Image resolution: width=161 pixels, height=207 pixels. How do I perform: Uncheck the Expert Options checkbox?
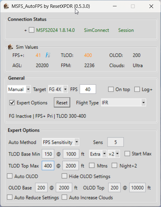(12, 103)
